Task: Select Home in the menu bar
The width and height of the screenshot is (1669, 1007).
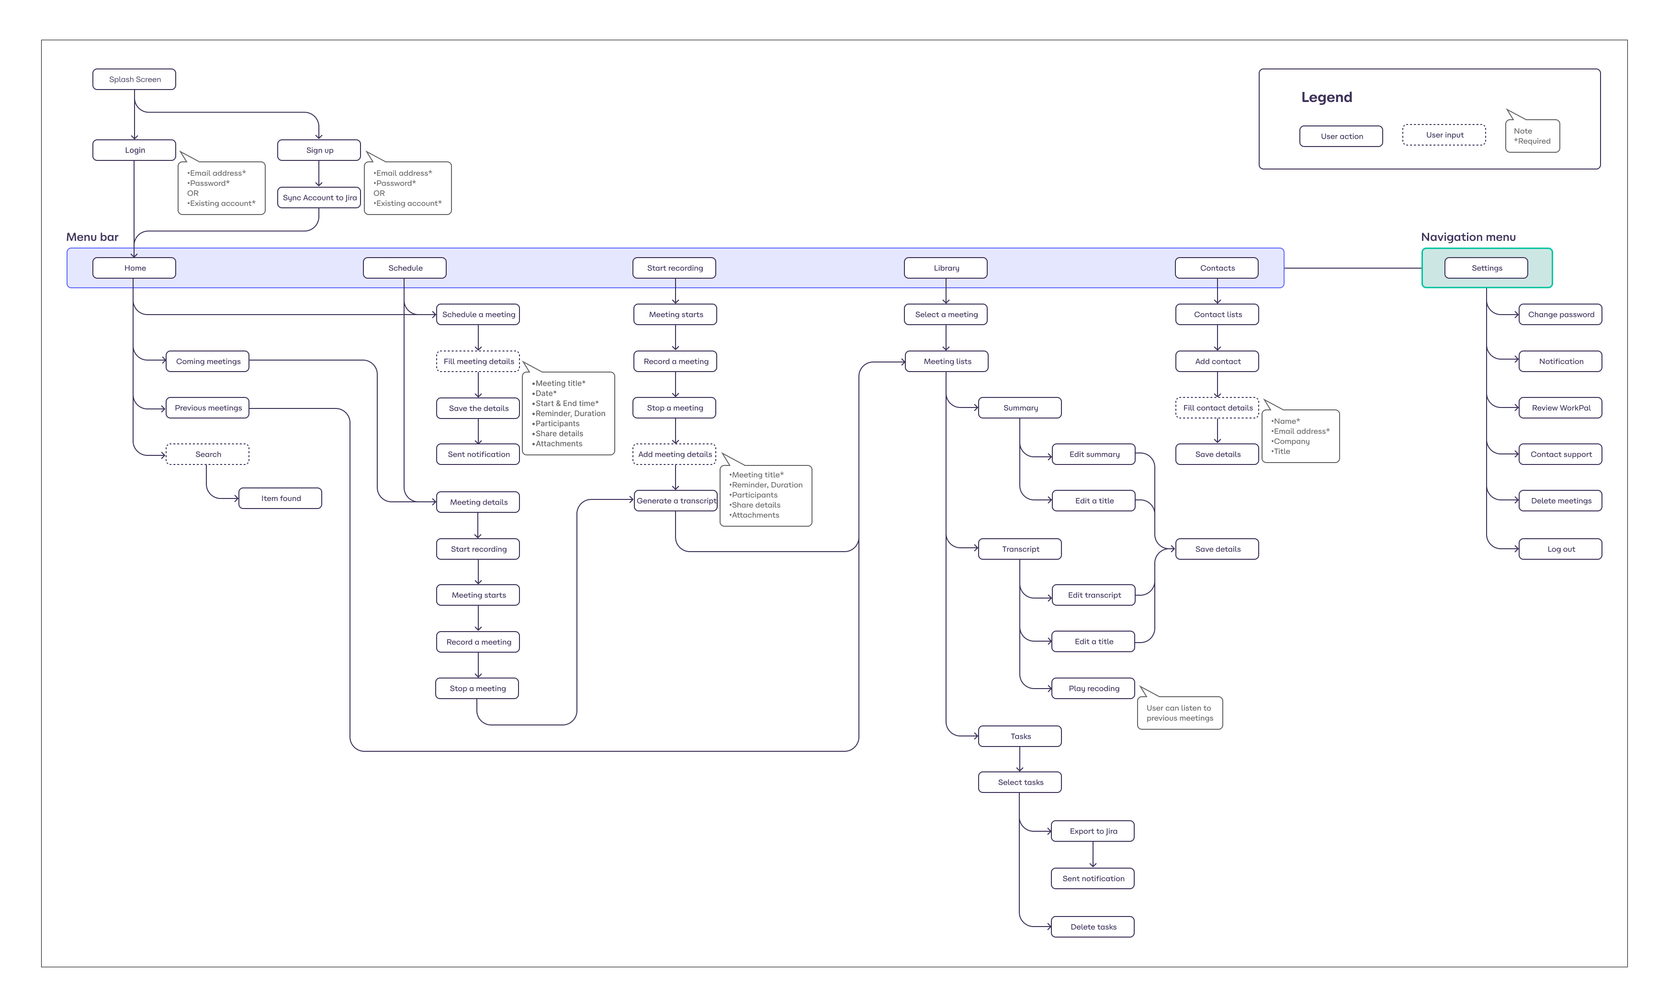Action: [134, 268]
